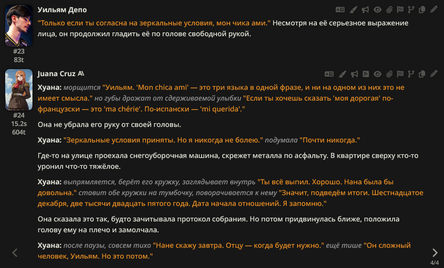The width and height of the screenshot is (444, 268).
Task: Open prompt itemization icon on Juana Cruz's message
Action: coord(366,74)
